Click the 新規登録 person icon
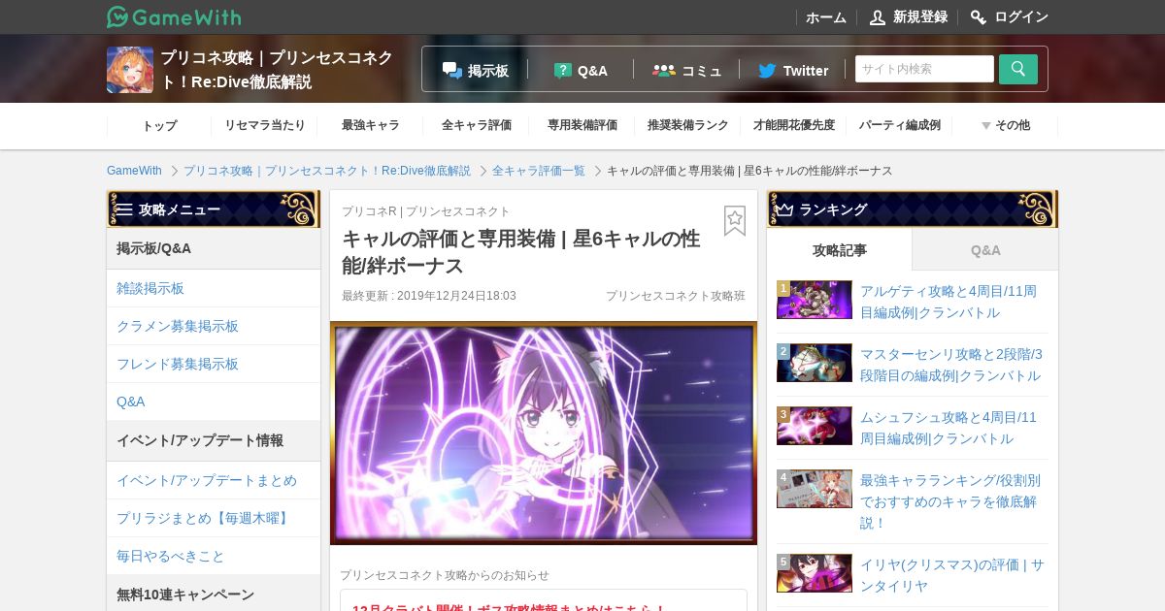Image resolution: width=1165 pixels, height=611 pixels. pyautogui.click(x=878, y=17)
